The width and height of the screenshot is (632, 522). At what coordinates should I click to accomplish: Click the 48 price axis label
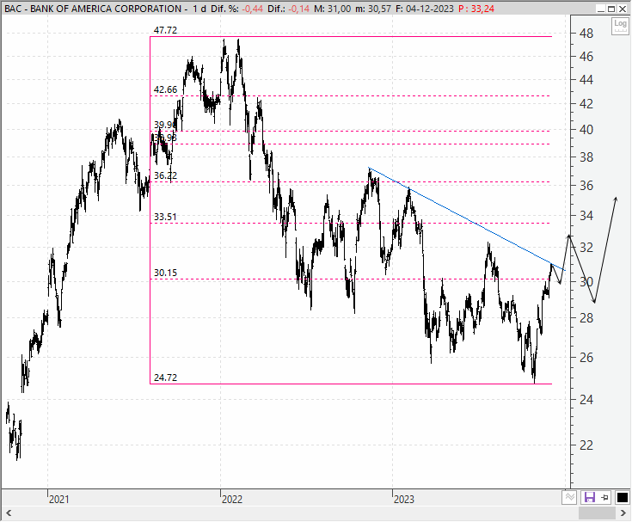(x=586, y=34)
